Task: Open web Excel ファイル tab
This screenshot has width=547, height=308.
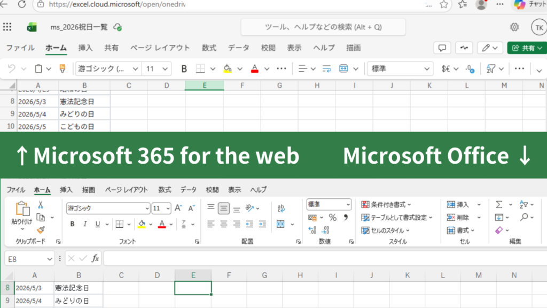Action: click(20, 48)
